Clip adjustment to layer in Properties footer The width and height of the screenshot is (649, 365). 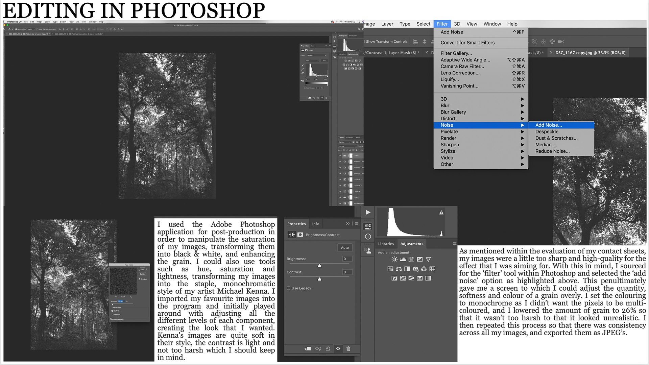point(308,349)
